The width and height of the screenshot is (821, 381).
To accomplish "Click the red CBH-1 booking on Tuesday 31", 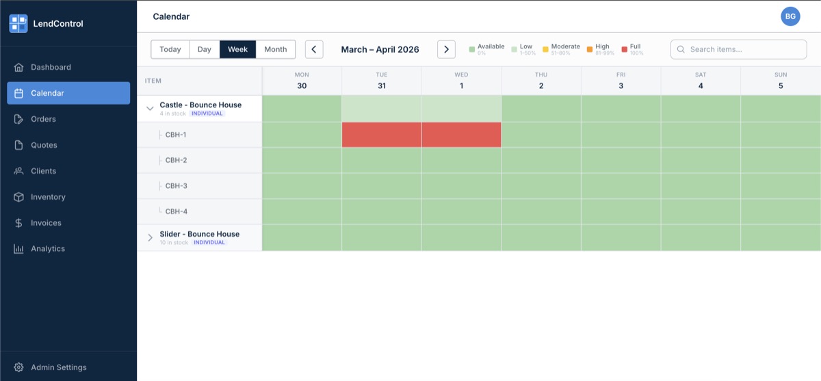I will click(382, 135).
